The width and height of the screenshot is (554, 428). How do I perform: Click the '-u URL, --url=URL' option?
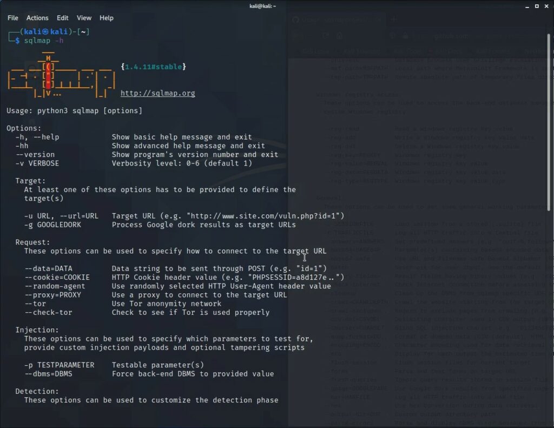[x=61, y=216]
